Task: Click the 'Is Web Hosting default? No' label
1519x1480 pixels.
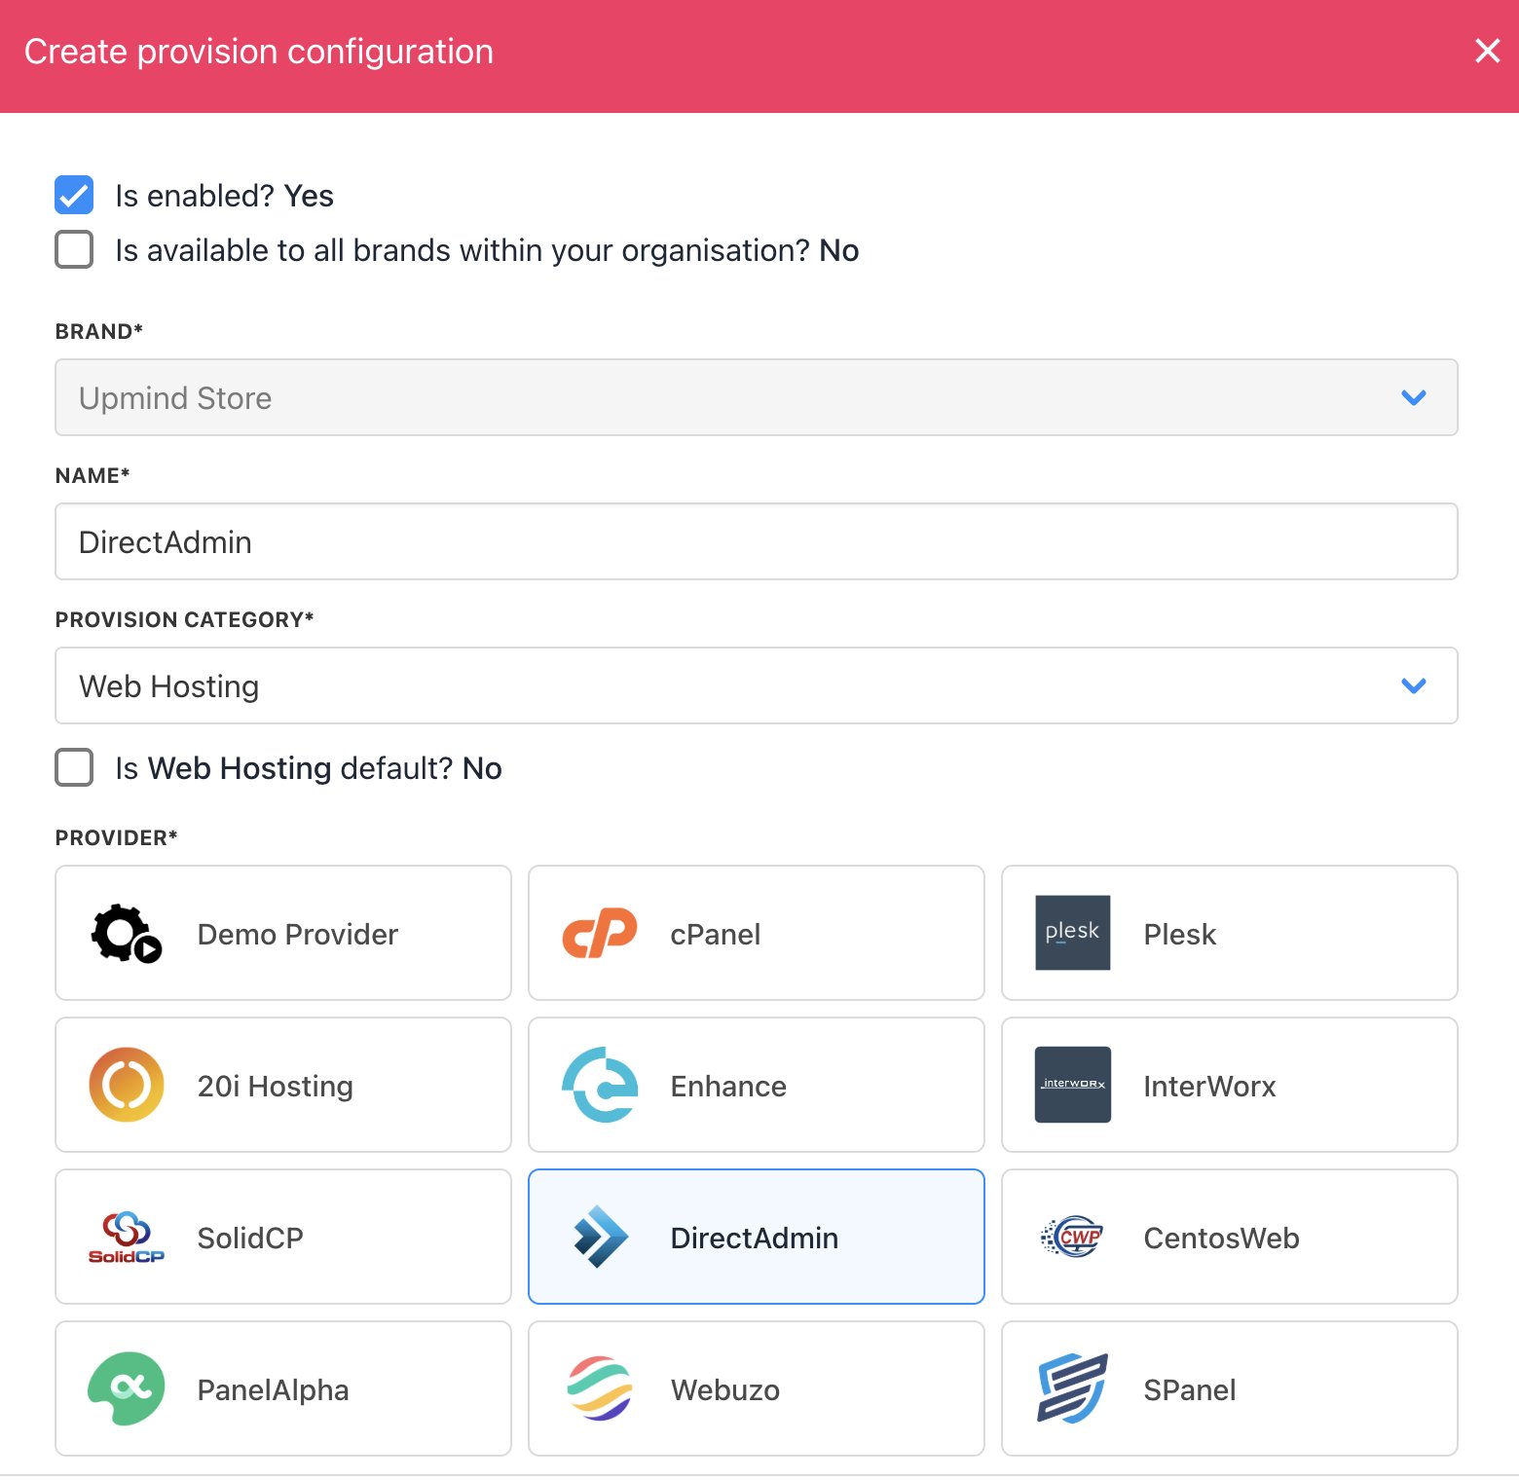Action: click(309, 768)
